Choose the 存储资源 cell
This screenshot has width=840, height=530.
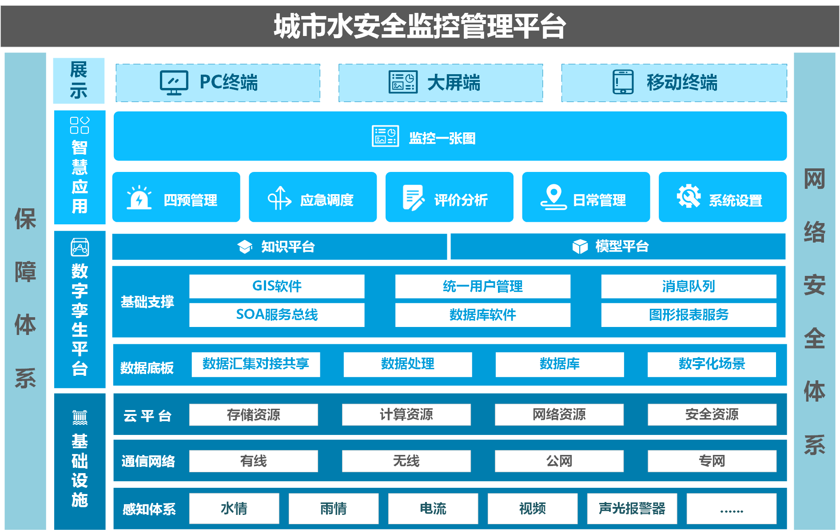[x=253, y=414]
